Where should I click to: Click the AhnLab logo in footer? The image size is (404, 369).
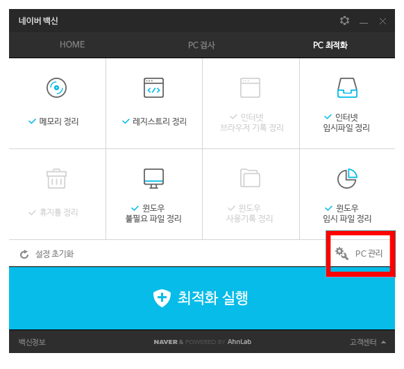[x=239, y=342]
